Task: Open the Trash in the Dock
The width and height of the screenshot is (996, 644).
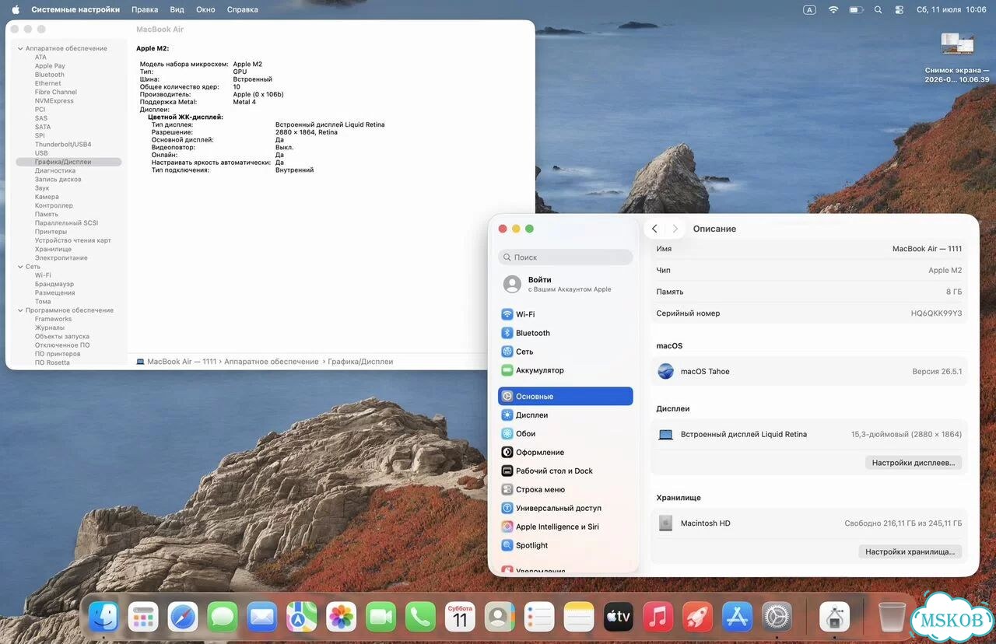Action: (x=893, y=618)
